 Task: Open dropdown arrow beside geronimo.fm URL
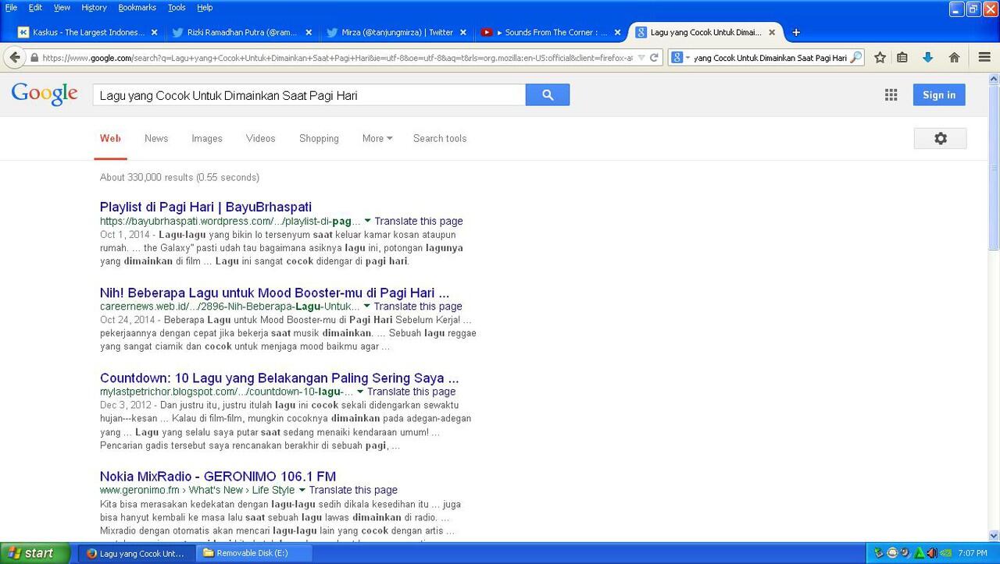click(x=302, y=490)
